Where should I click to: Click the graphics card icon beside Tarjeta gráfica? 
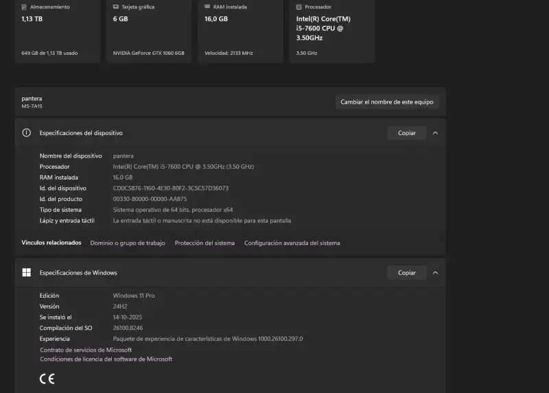tap(116, 7)
